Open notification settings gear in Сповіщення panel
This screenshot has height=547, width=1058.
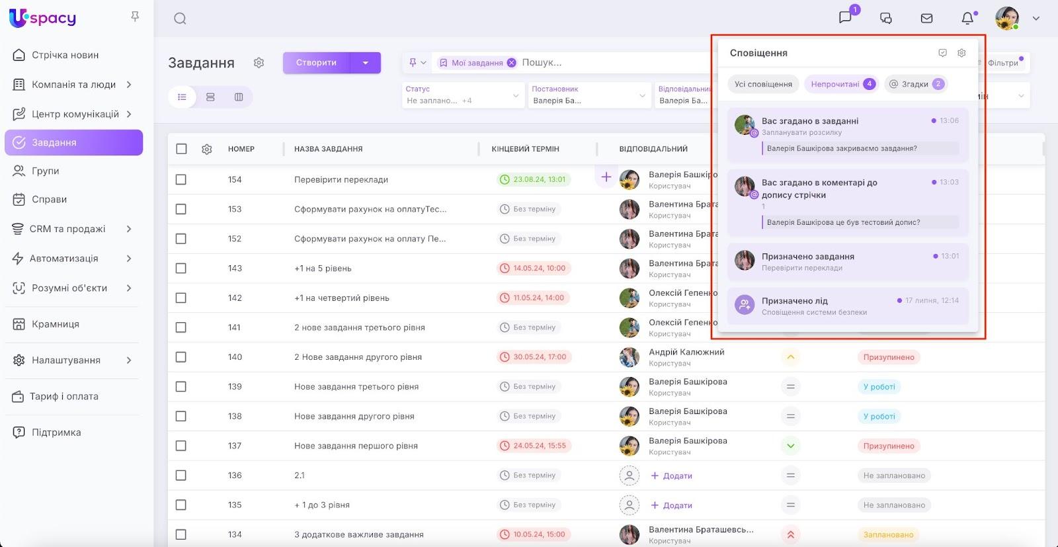962,53
